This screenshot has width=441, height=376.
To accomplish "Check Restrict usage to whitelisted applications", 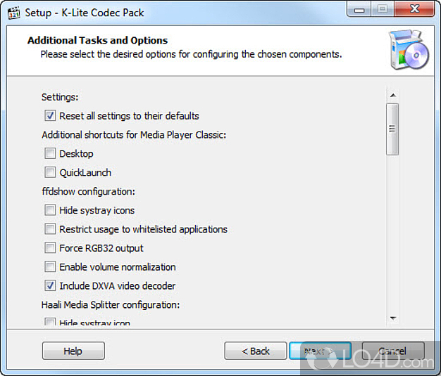I will (50, 229).
